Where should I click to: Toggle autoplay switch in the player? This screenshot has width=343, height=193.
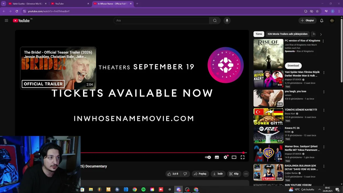coord(208,157)
